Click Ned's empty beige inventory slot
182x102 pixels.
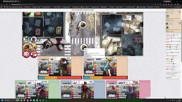point(77,66)
